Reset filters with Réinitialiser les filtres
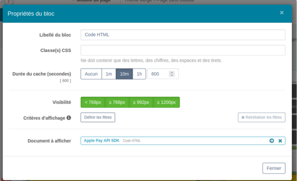The height and width of the screenshot is (181, 297). [x=262, y=117]
